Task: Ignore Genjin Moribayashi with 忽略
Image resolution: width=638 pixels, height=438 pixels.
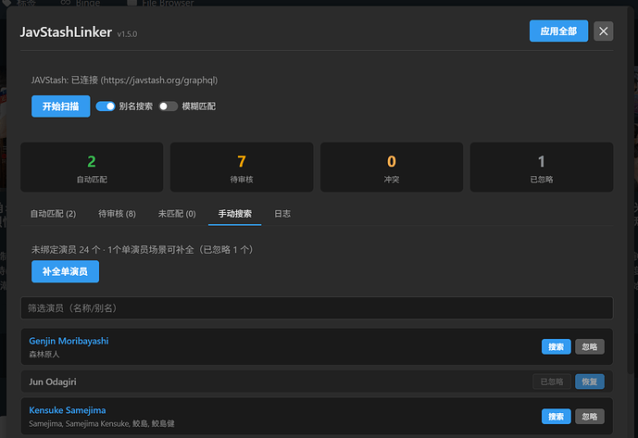Action: (590, 347)
